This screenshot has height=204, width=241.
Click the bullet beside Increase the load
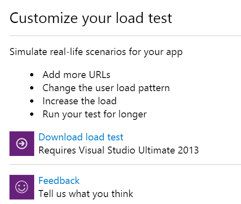coord(32,101)
